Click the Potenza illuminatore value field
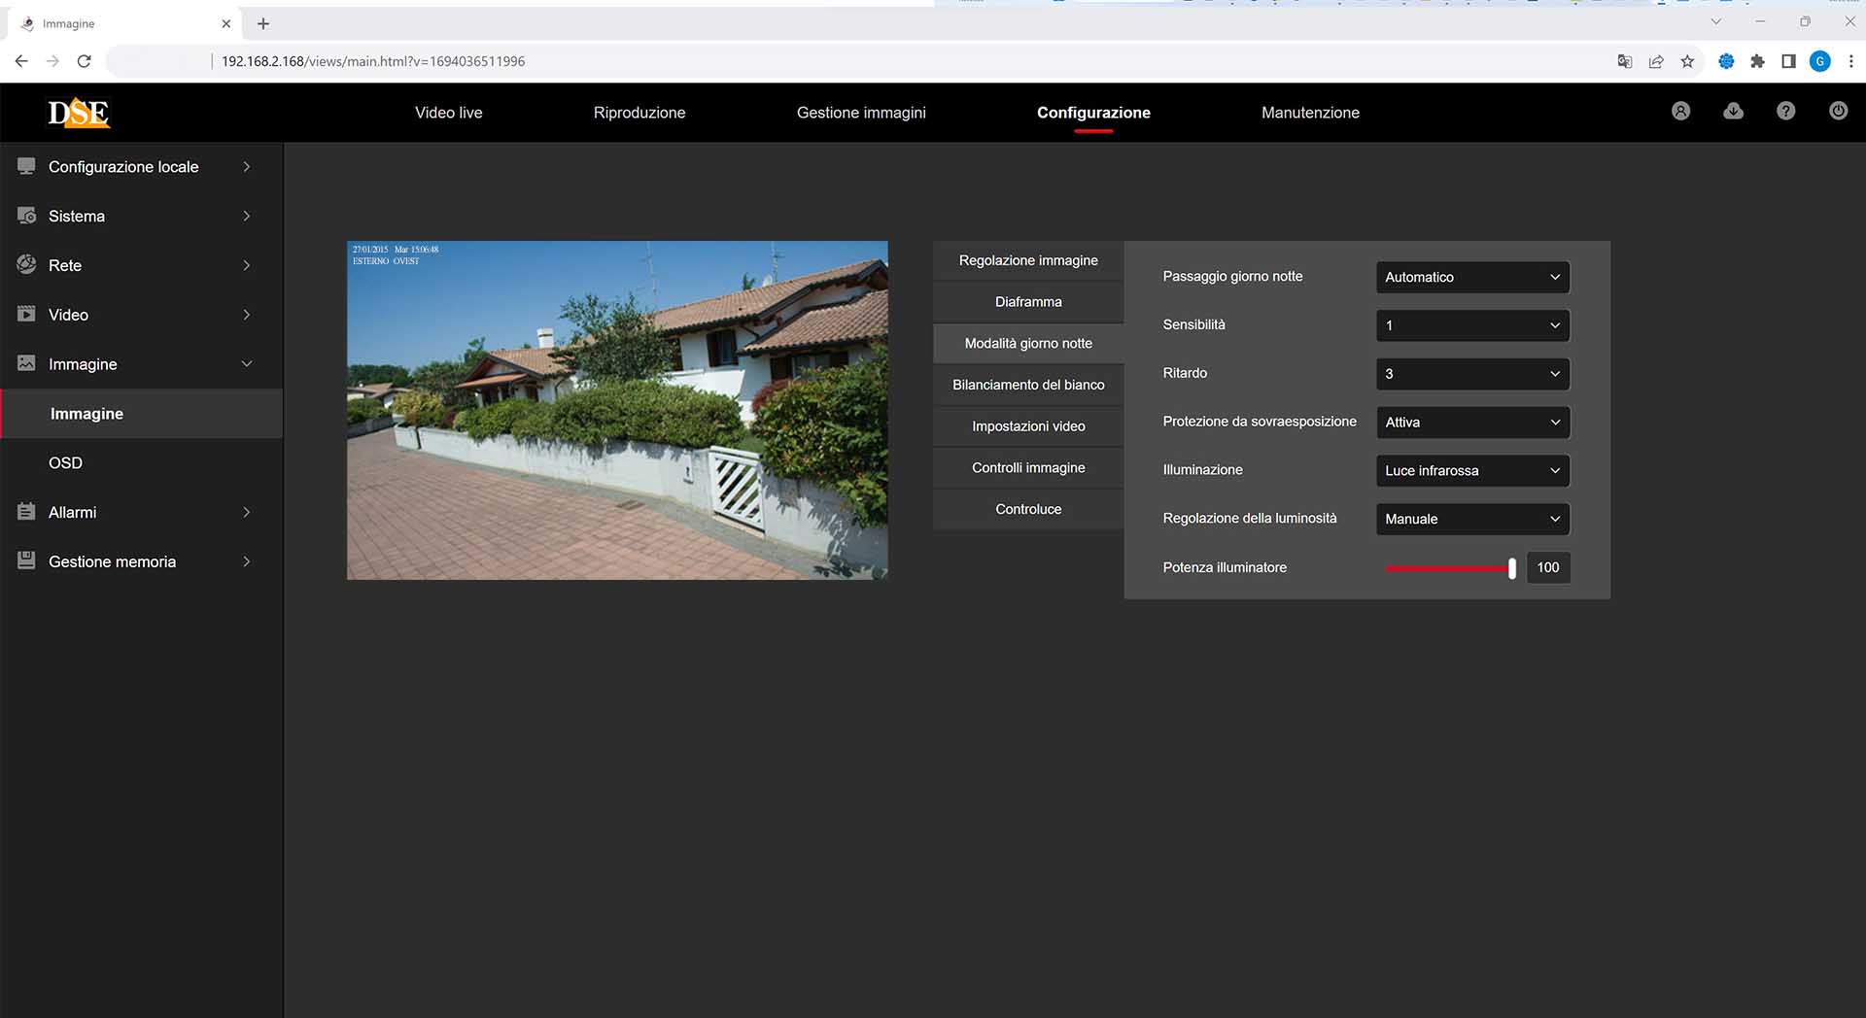Viewport: 1866px width, 1018px height. click(x=1547, y=567)
